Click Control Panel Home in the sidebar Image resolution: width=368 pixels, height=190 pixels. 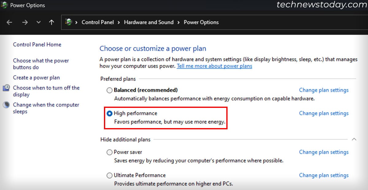pyautogui.click(x=37, y=44)
